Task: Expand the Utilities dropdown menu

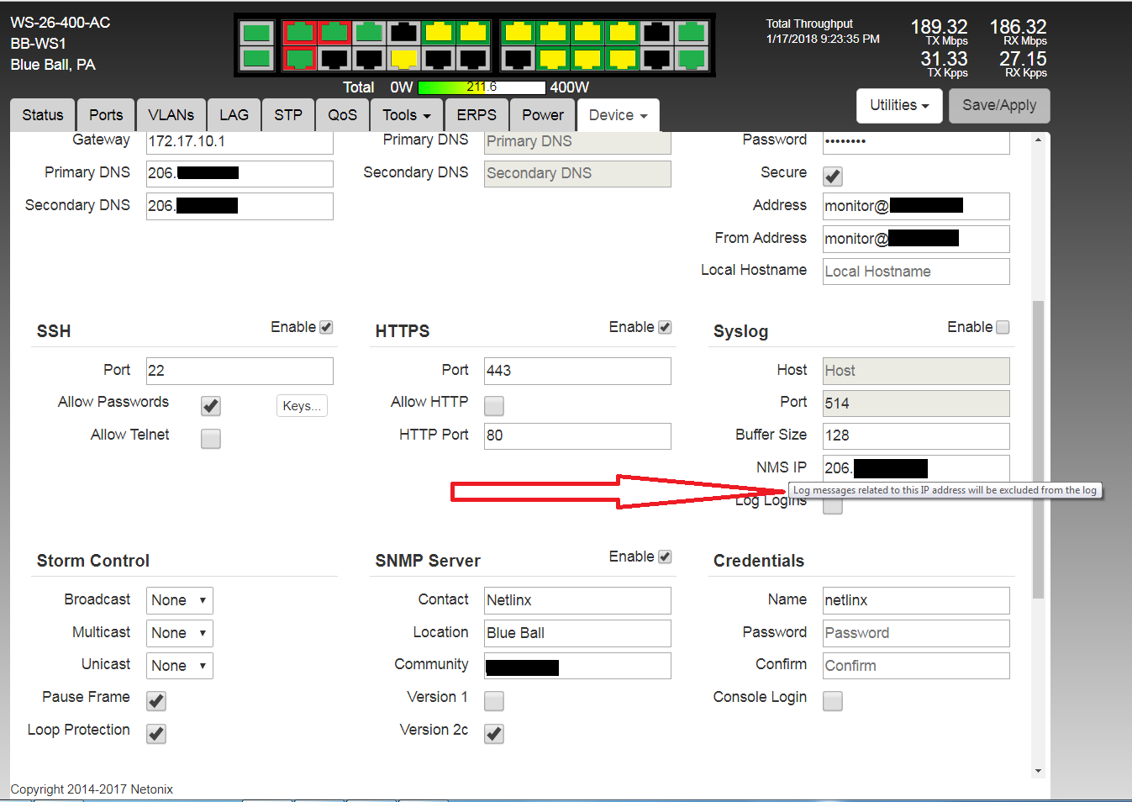Action: tap(899, 106)
